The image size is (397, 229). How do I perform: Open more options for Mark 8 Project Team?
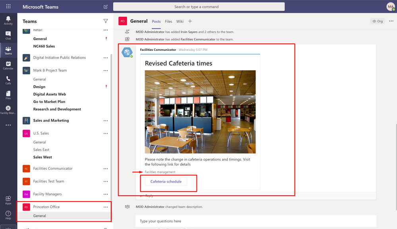(106, 70)
